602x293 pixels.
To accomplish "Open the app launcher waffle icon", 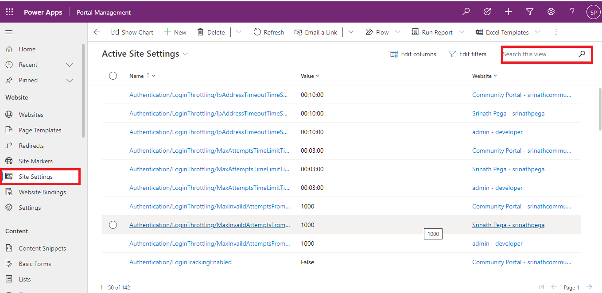I will (9, 12).
